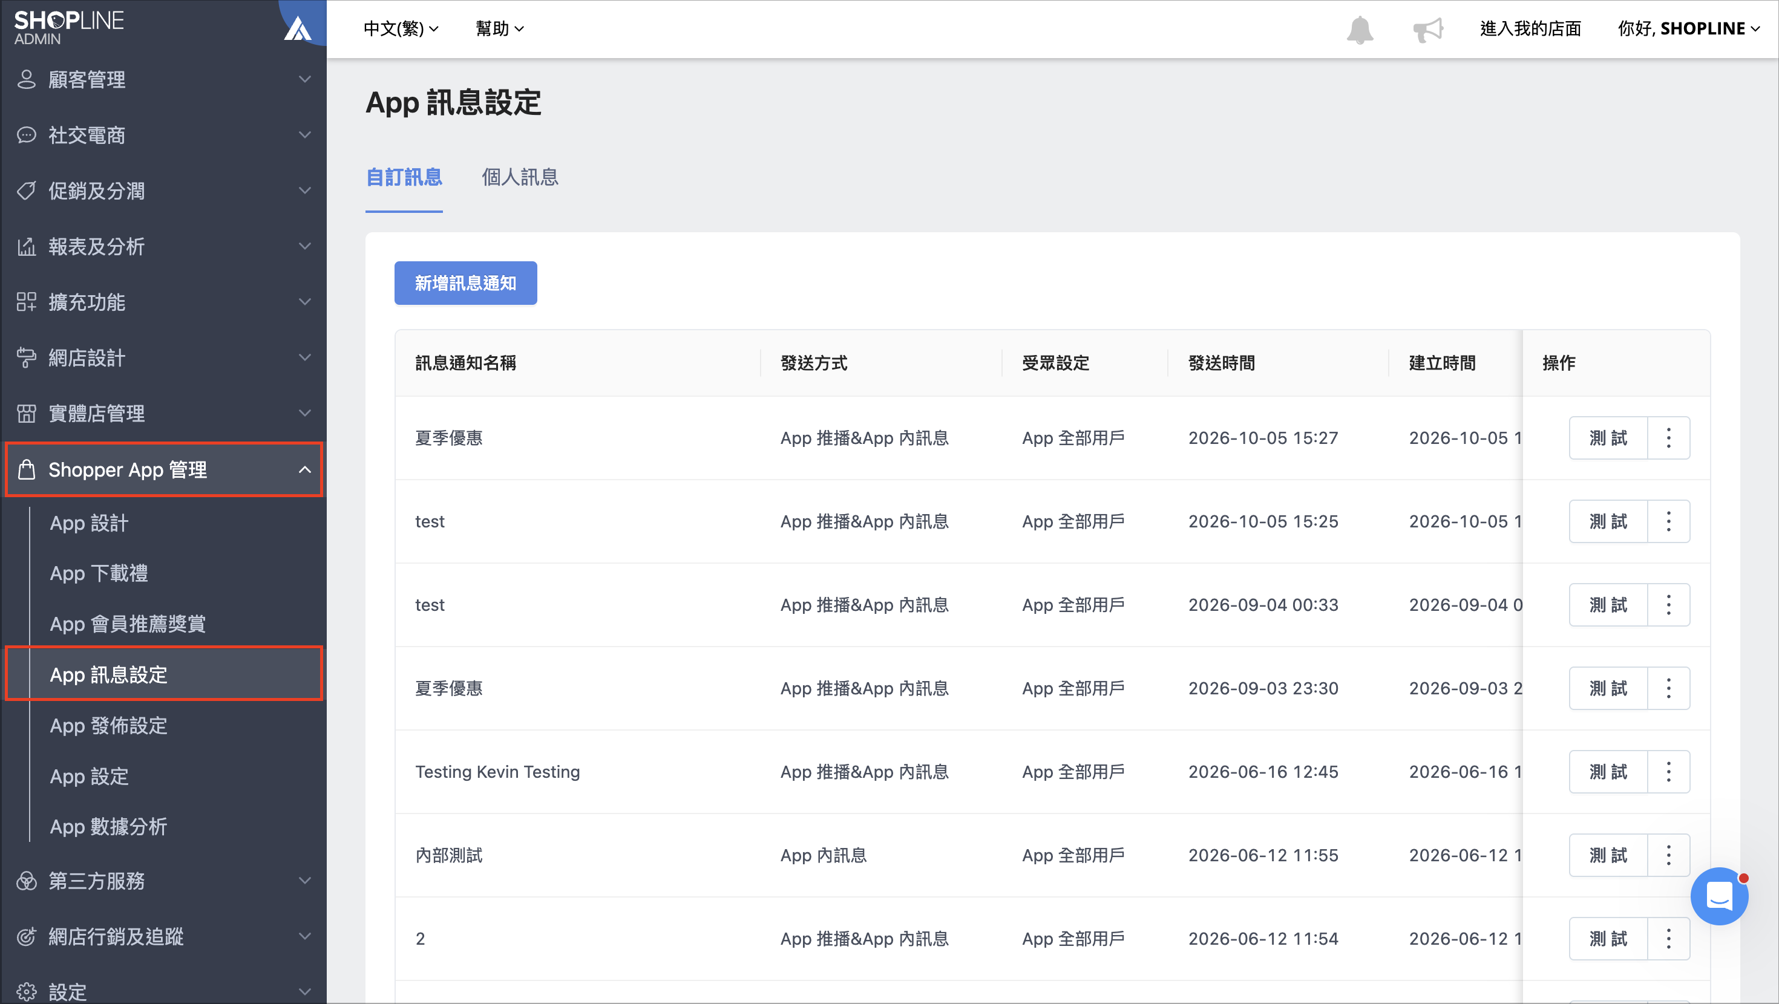The height and width of the screenshot is (1004, 1779).
Task: Expand the 促銷及分潤 menu chevron
Action: 304,191
